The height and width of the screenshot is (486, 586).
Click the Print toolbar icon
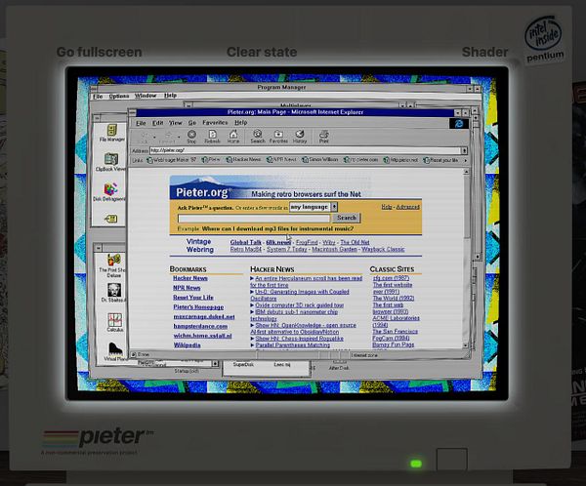point(324,137)
